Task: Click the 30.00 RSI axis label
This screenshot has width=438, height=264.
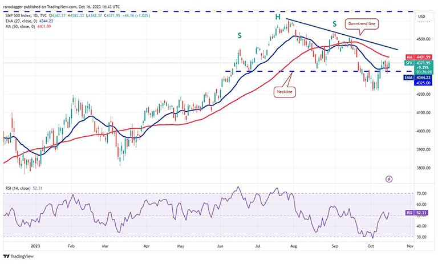Action: [x=422, y=237]
